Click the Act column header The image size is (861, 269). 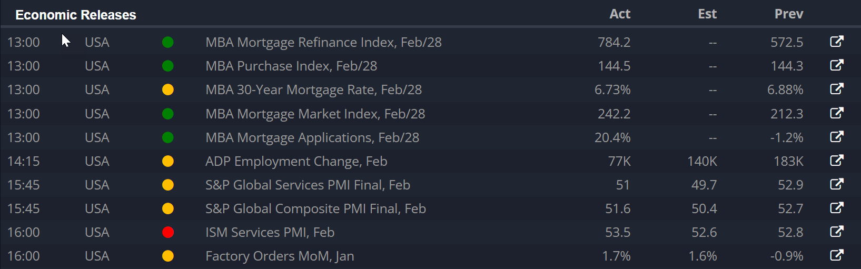(x=620, y=14)
